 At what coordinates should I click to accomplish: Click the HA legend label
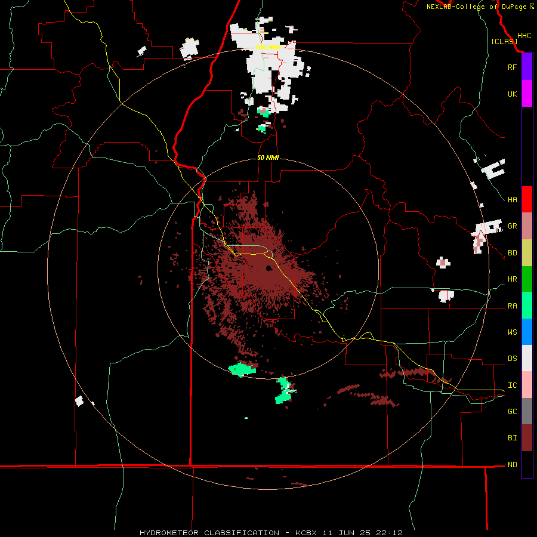[512, 199]
